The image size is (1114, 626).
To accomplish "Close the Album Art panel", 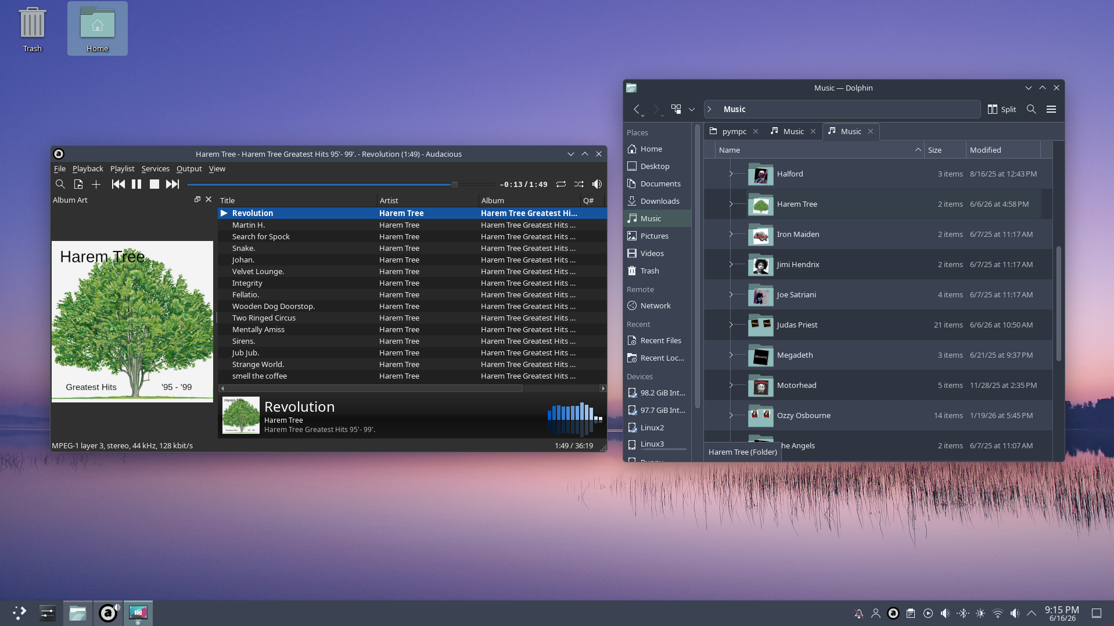I will (209, 199).
